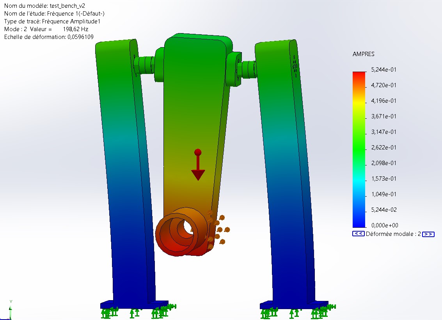The image size is (442, 320).
Task: Click the AMPRES legend title
Action: [363, 54]
